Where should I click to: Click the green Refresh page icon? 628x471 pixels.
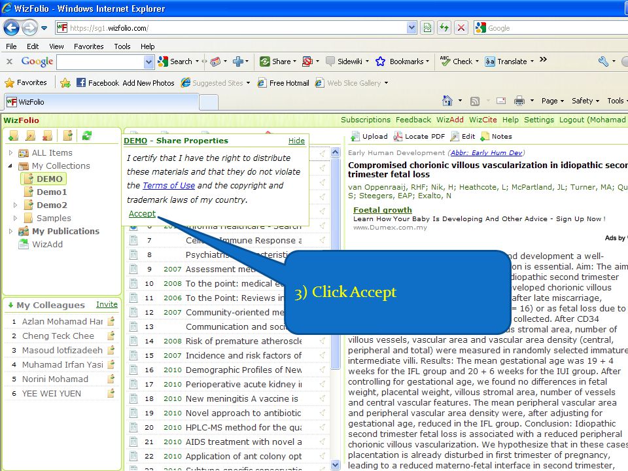click(x=444, y=27)
